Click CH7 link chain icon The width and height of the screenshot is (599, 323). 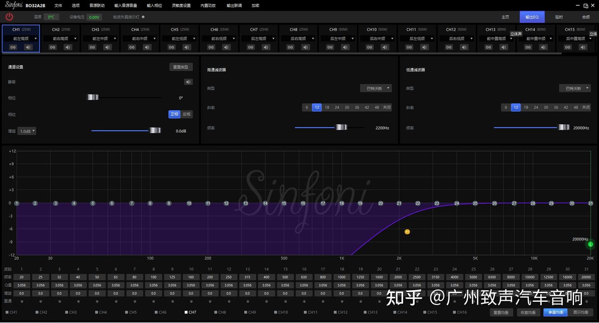pyautogui.click(x=251, y=47)
